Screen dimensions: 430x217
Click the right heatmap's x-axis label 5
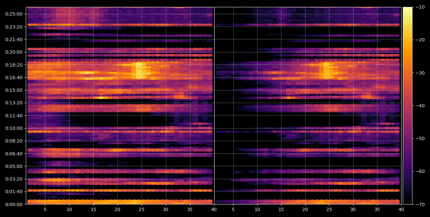pyautogui.click(x=233, y=210)
